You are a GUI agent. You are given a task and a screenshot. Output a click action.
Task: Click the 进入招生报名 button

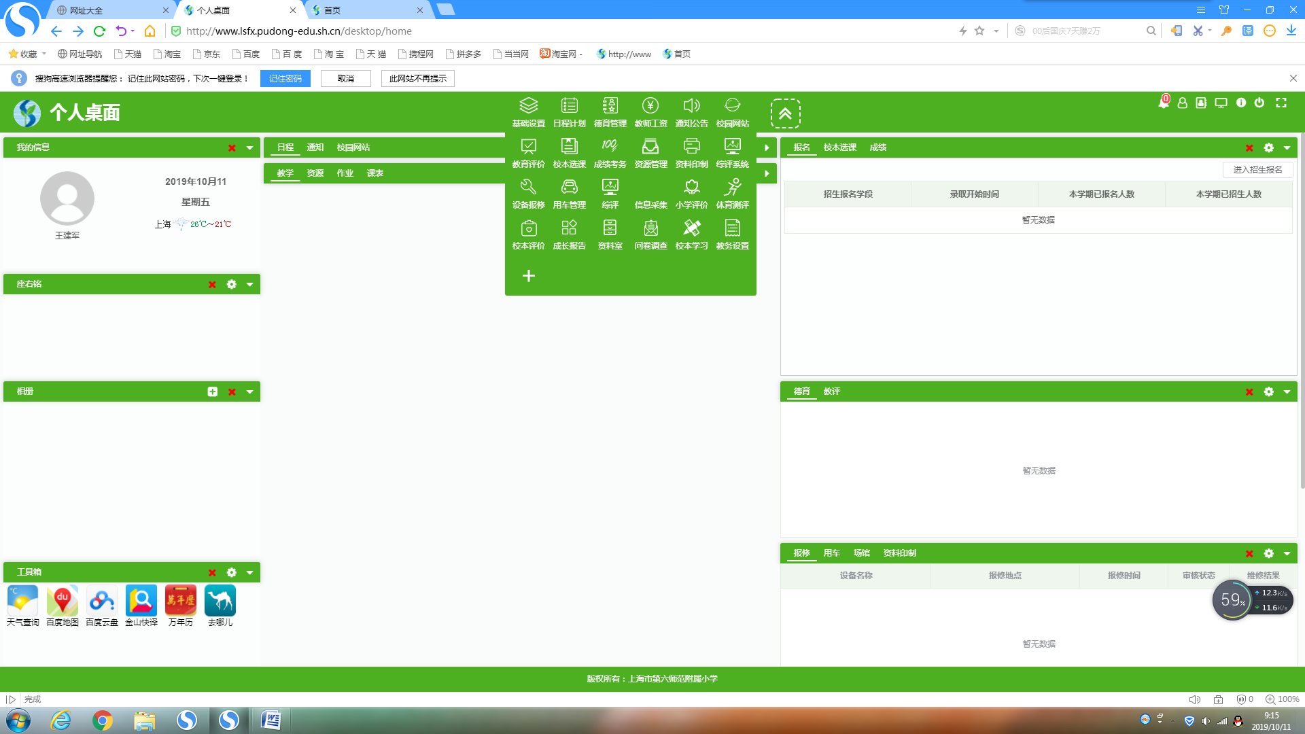pyautogui.click(x=1257, y=170)
